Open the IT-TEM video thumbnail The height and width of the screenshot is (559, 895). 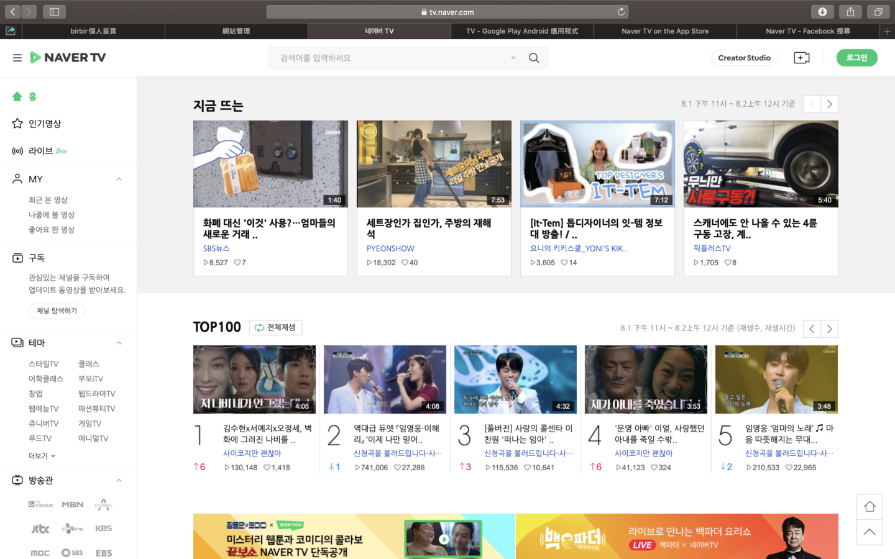point(597,164)
